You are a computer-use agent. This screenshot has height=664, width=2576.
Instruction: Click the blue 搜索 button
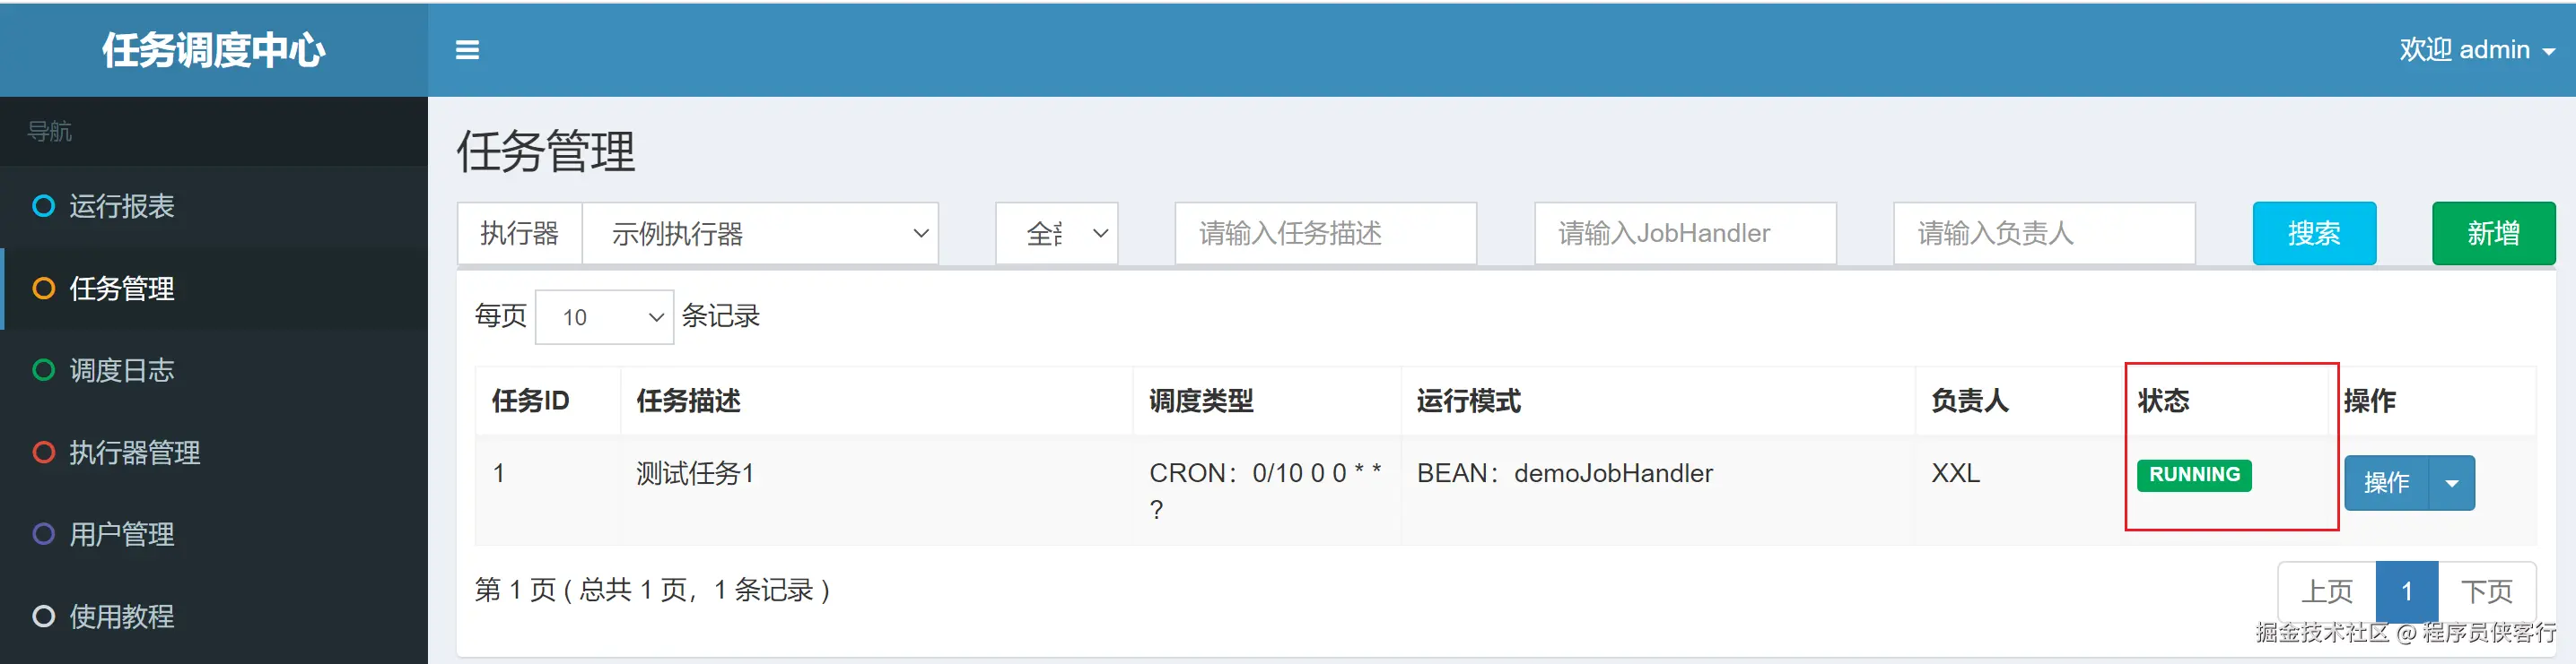click(x=2314, y=234)
